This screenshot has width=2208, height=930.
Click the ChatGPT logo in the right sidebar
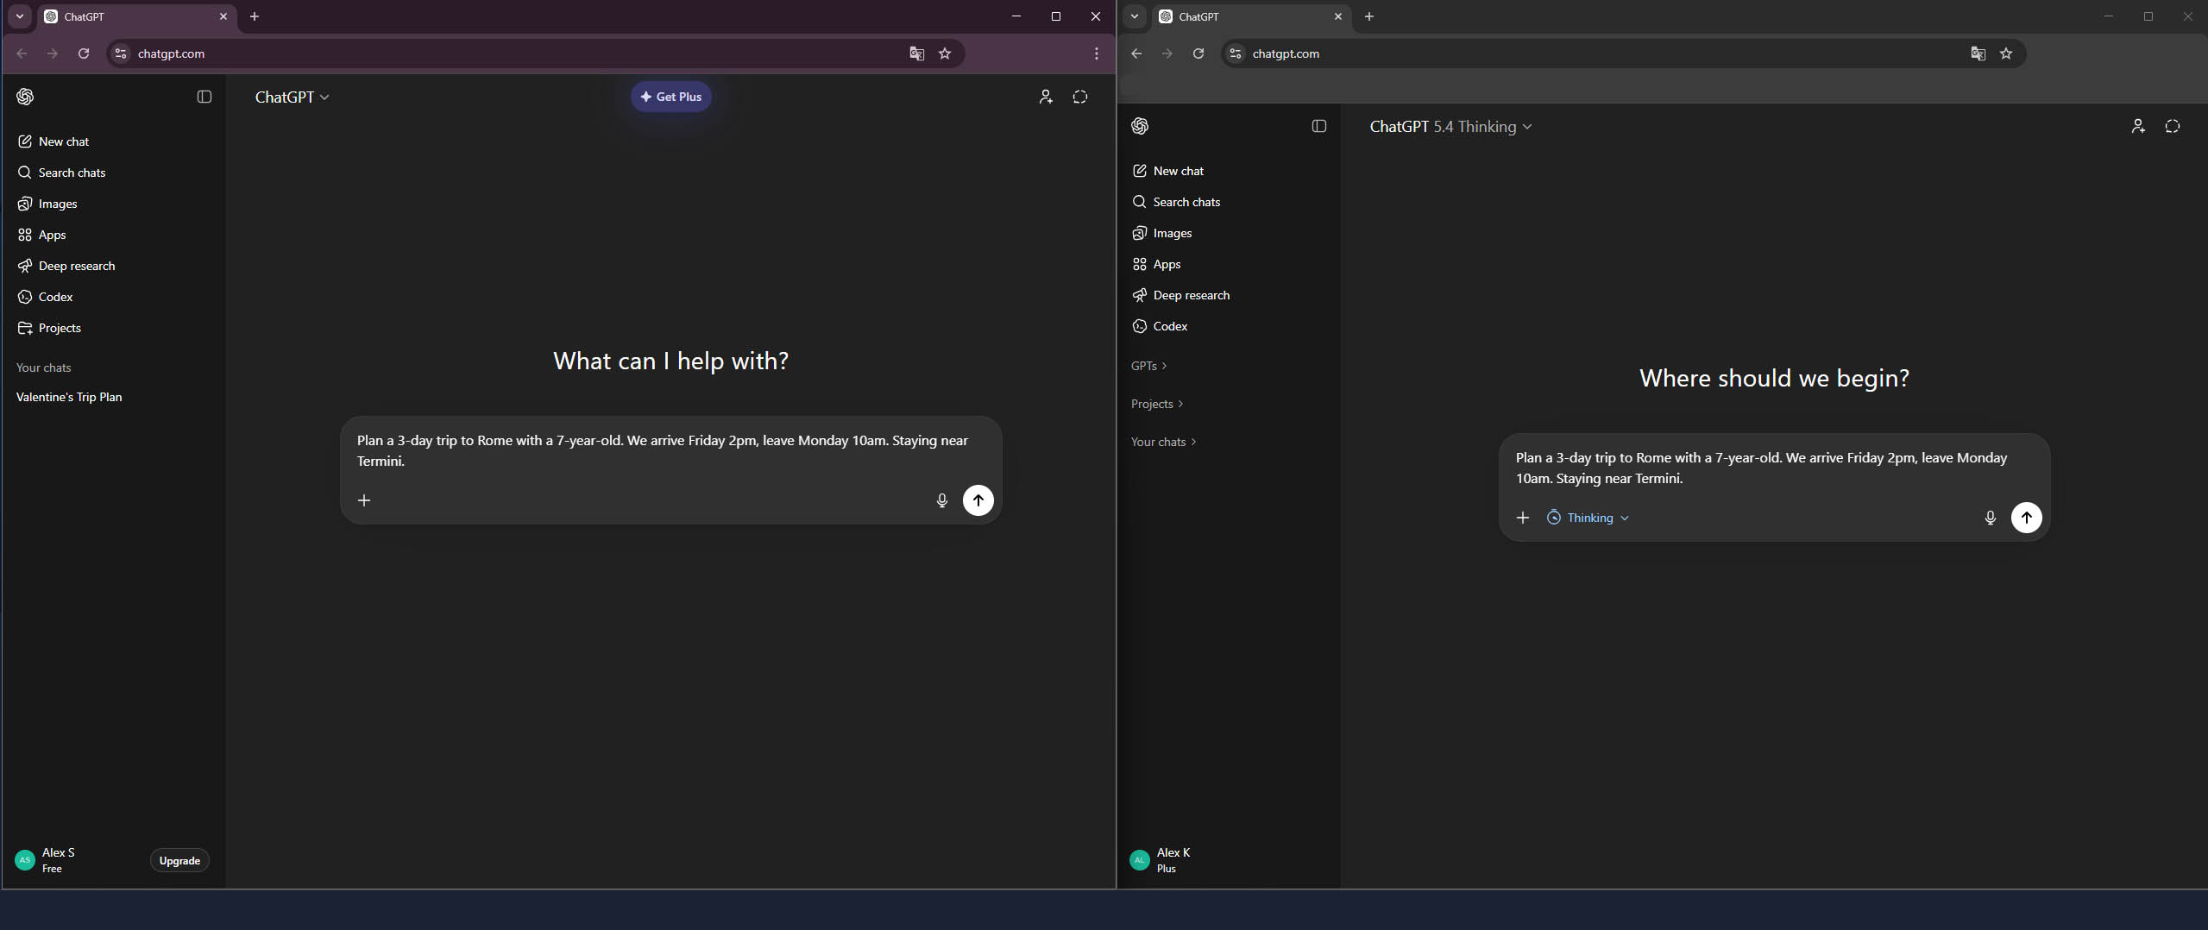tap(1140, 127)
